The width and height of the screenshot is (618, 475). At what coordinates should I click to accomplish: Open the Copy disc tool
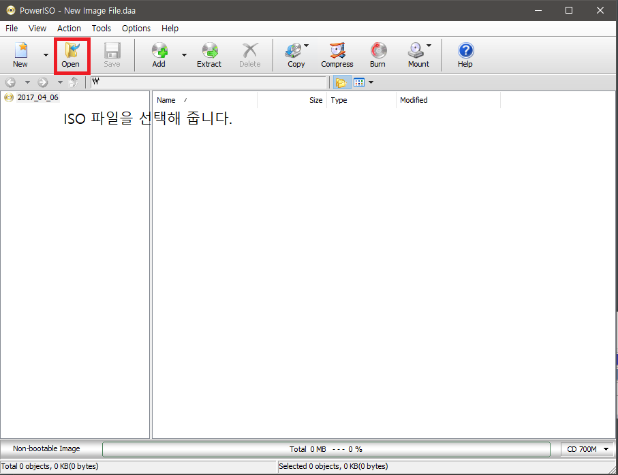295,55
